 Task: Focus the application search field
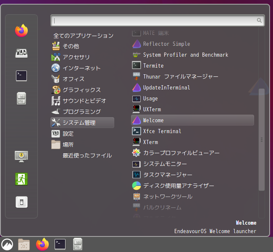coord(157,21)
